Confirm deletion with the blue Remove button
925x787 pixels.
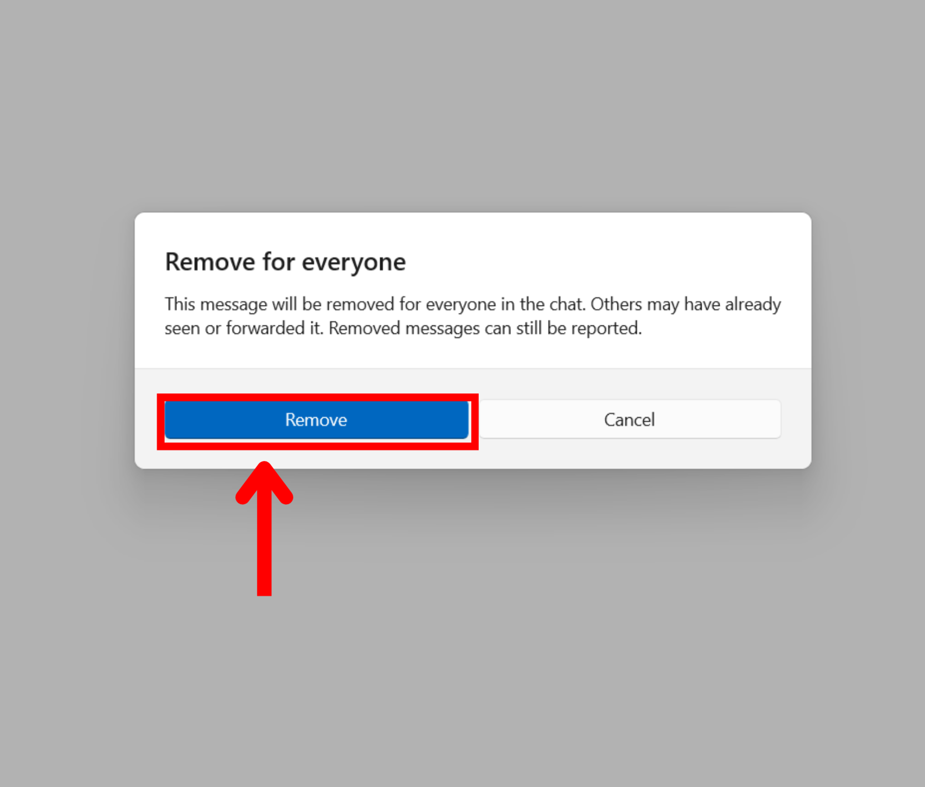[317, 420]
